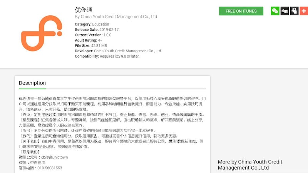Click the 【我的】 description line
308x173 pixels.
[x=99, y=136]
